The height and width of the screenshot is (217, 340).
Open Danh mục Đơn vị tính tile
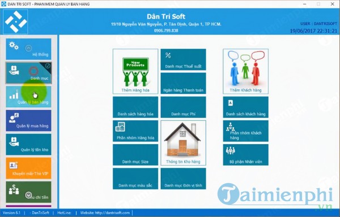coord(183,179)
